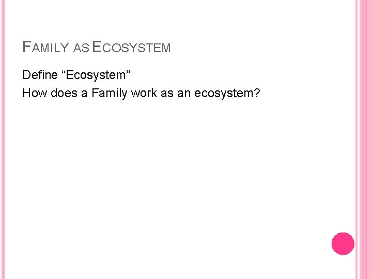Click the word Family in the second line

110,93
